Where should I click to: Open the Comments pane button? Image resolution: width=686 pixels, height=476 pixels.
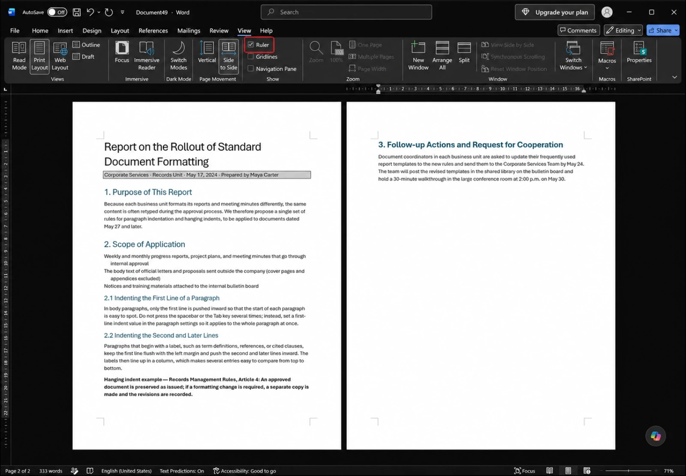click(x=578, y=30)
